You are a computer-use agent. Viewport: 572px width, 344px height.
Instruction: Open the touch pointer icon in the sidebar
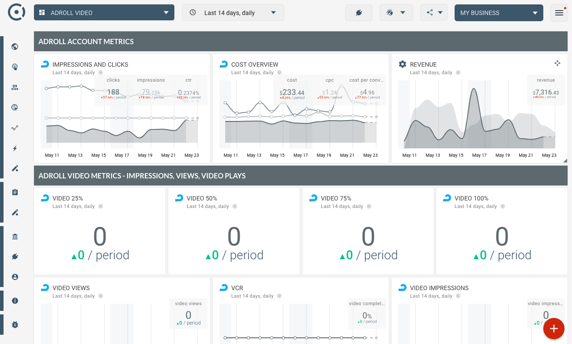point(15,67)
